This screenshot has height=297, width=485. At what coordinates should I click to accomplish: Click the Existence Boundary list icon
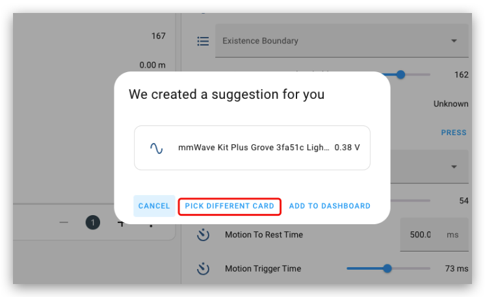tap(203, 41)
